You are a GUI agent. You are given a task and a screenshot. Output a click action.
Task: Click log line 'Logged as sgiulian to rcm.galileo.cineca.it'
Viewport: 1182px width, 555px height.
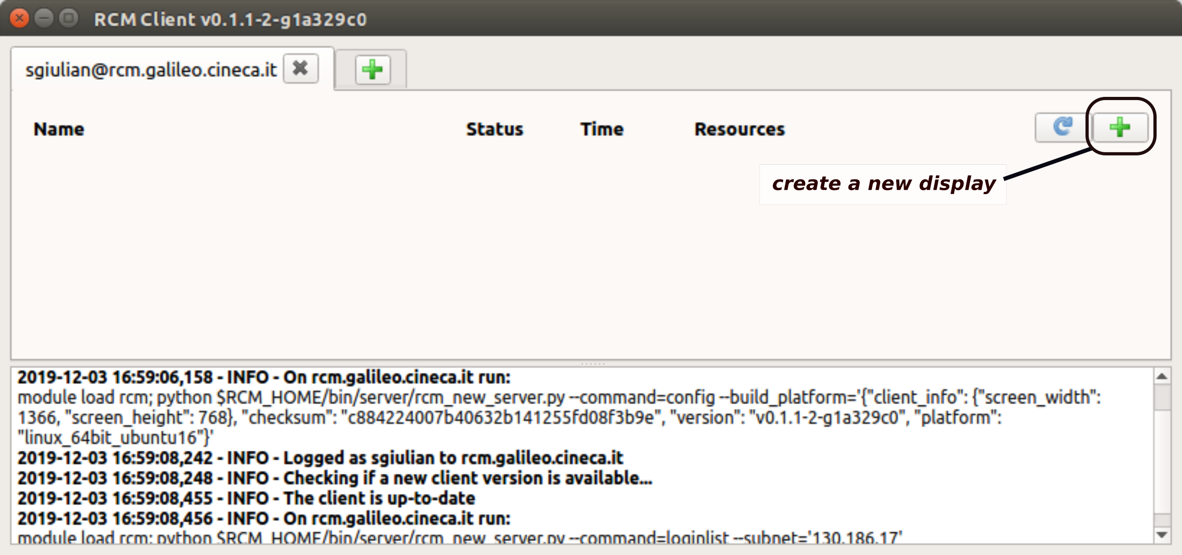point(320,458)
